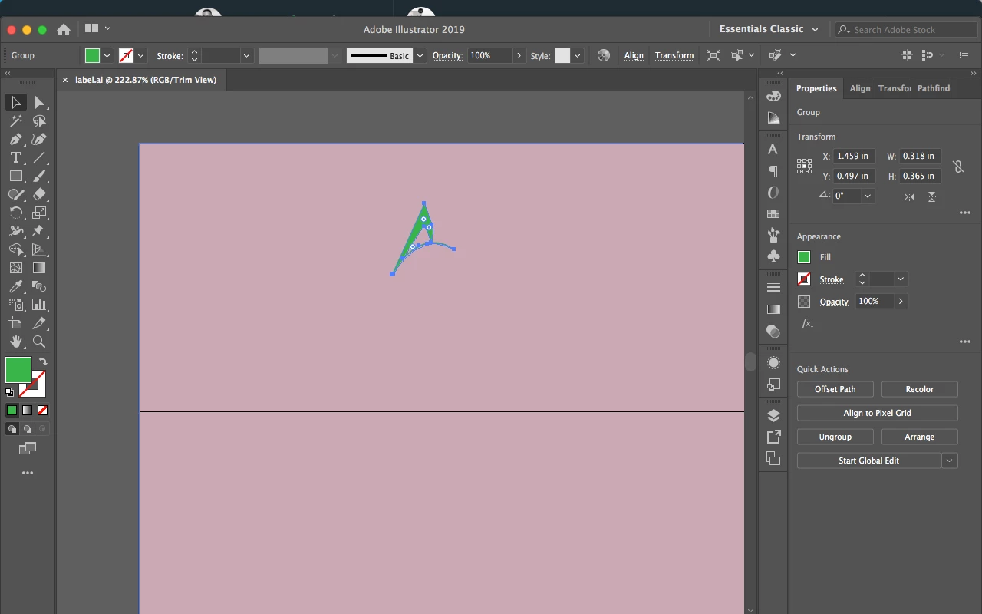Image resolution: width=982 pixels, height=614 pixels.
Task: Set paint mode to None
Action: 42,411
